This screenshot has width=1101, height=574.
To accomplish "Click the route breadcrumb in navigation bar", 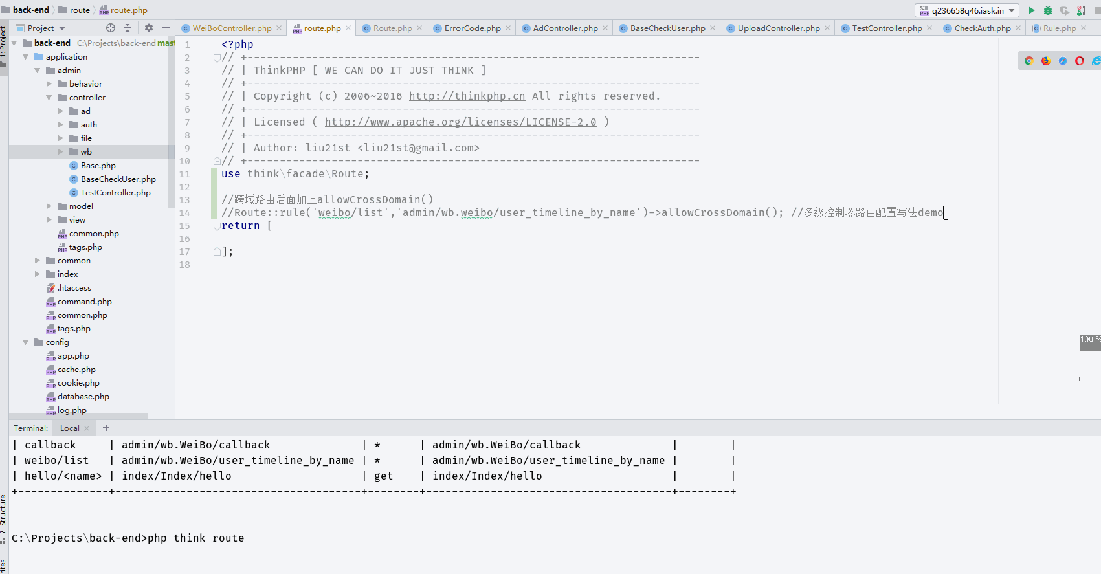I will click(74, 10).
